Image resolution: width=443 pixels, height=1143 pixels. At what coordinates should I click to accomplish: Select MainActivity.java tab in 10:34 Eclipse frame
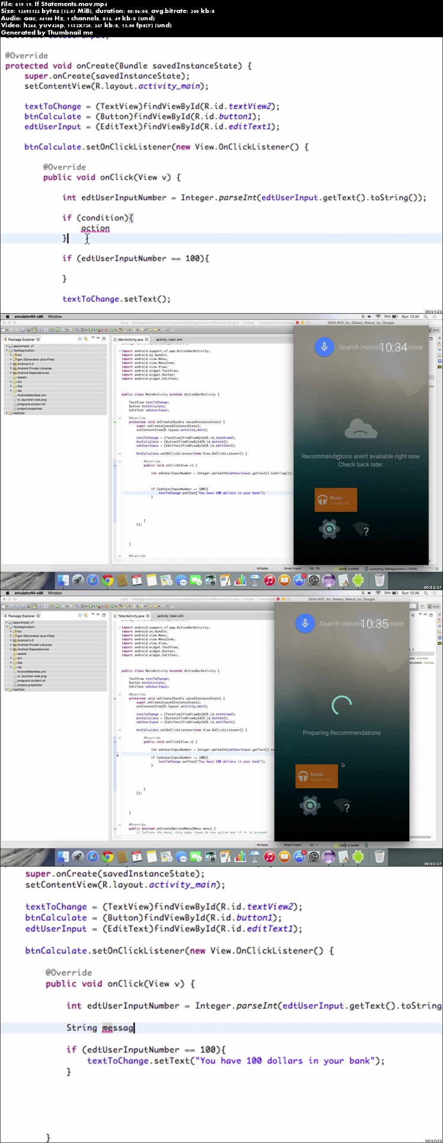click(x=131, y=340)
